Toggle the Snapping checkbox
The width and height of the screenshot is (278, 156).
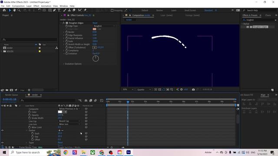click(x=112, y=10)
